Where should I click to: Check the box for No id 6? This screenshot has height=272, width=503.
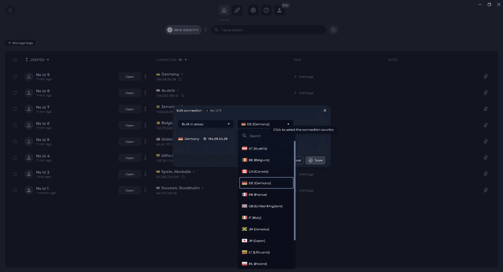click(x=15, y=125)
